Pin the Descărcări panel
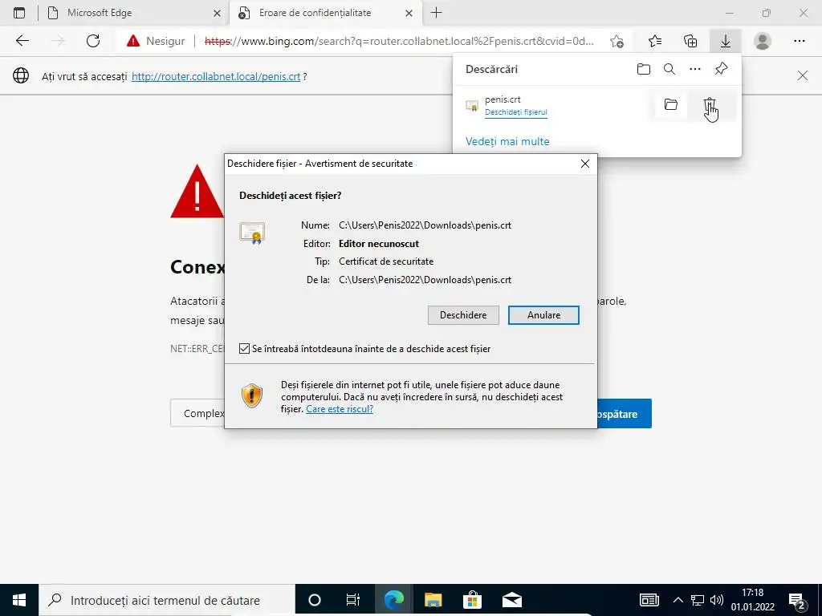Image resolution: width=822 pixels, height=616 pixels. (x=722, y=69)
